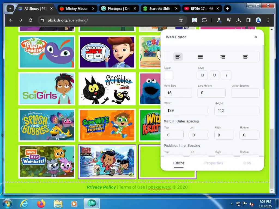Image resolution: width=279 pixels, height=209 pixels.
Task: Open the Privacy Policy link
Action: pyautogui.click(x=101, y=187)
